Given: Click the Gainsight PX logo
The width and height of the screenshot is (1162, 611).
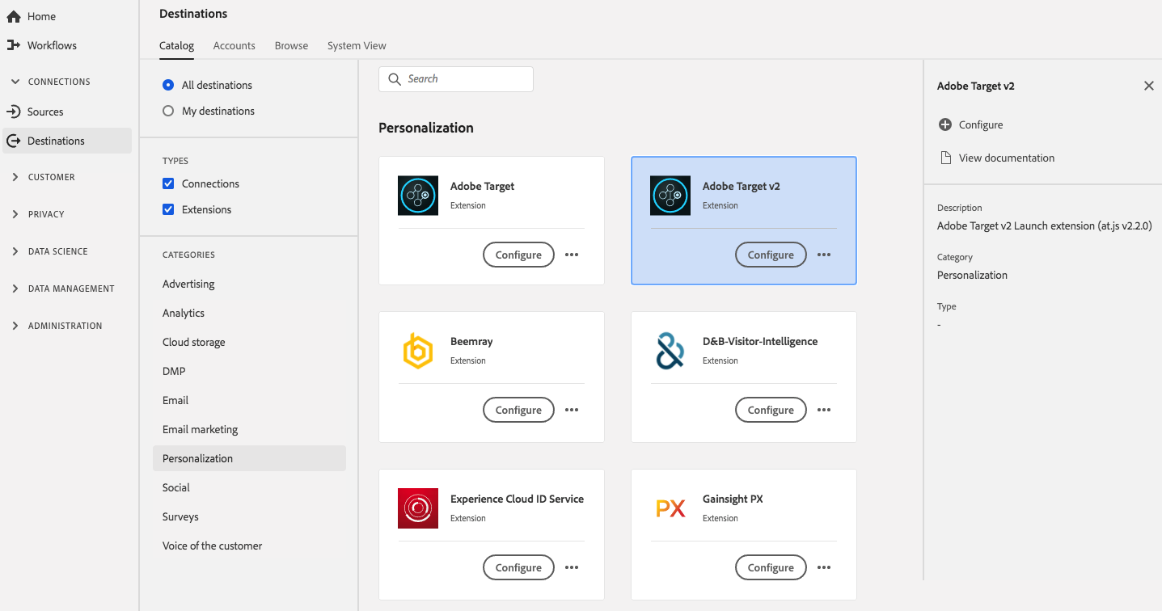Looking at the screenshot, I should (x=670, y=508).
